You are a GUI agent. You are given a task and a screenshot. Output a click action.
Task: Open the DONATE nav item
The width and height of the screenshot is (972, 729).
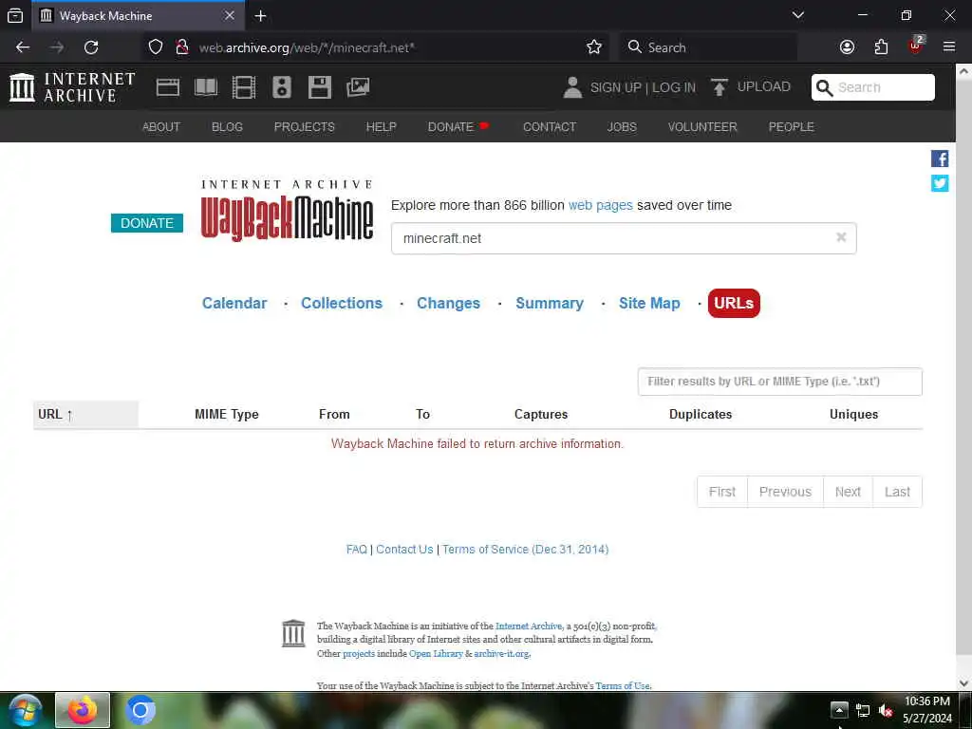click(458, 127)
